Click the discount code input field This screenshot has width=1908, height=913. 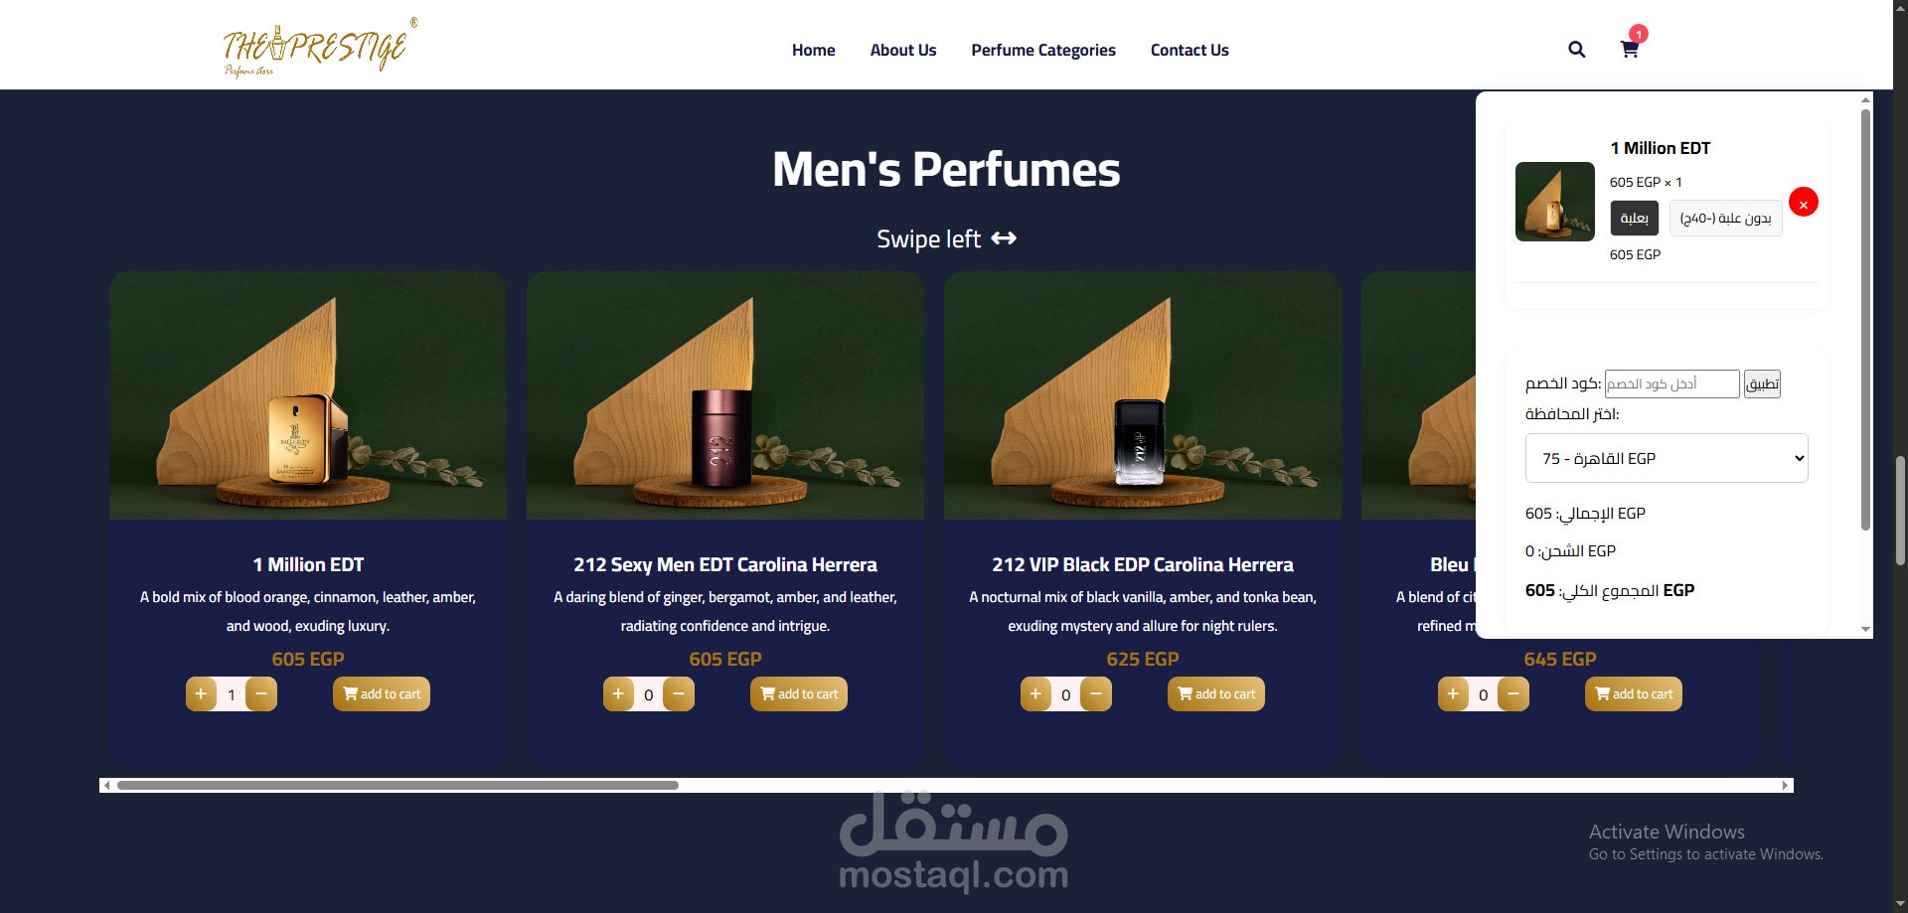1672,383
